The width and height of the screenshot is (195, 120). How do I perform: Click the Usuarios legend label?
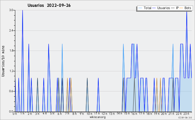(163, 8)
